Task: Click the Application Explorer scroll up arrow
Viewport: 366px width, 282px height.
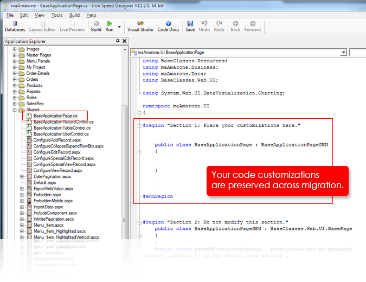Action: [125, 49]
